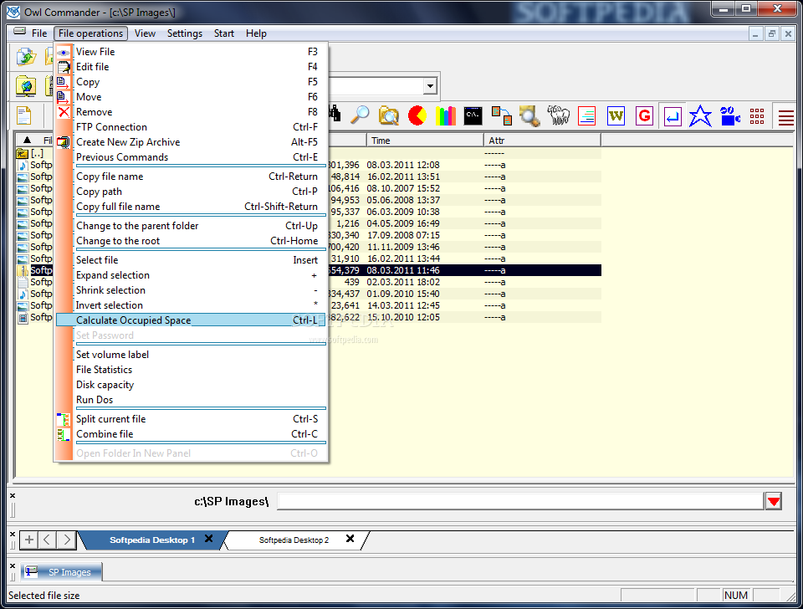Click the red triangle history button
Image resolution: width=803 pixels, height=609 pixels.
coord(774,501)
